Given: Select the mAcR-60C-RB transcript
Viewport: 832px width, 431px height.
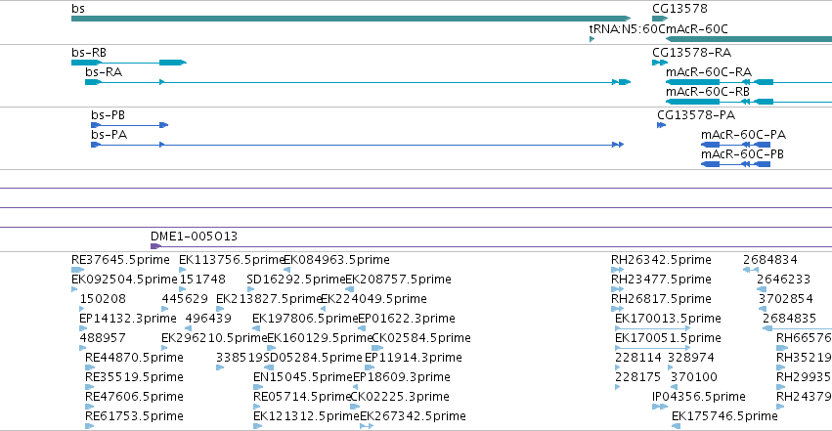Looking at the screenshot, I should pyautogui.click(x=749, y=102).
